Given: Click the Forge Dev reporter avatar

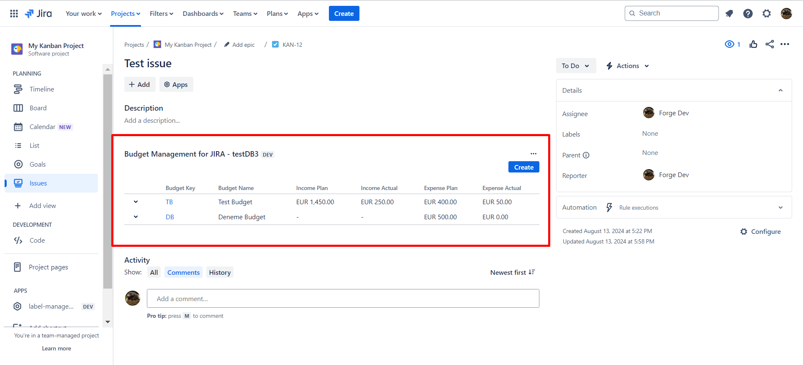Looking at the screenshot, I should [x=649, y=175].
